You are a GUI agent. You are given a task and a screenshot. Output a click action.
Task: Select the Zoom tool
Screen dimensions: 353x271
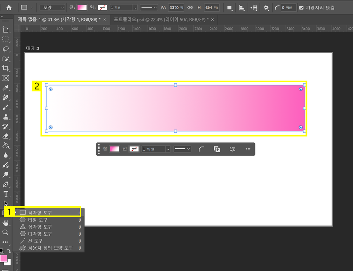point(6,232)
